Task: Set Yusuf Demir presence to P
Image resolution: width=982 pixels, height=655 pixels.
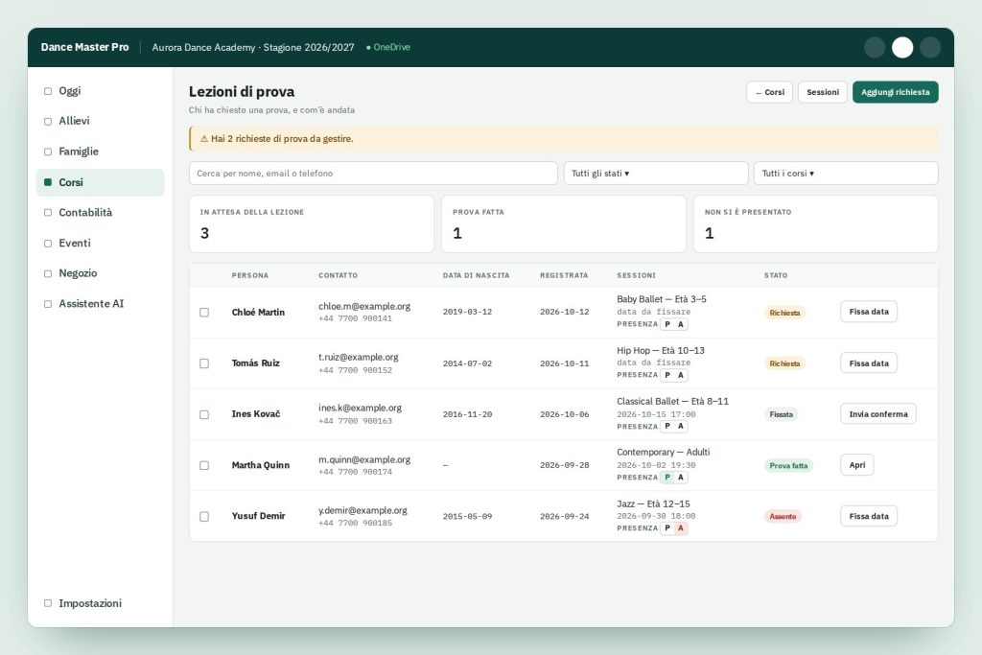Action: [x=667, y=527]
